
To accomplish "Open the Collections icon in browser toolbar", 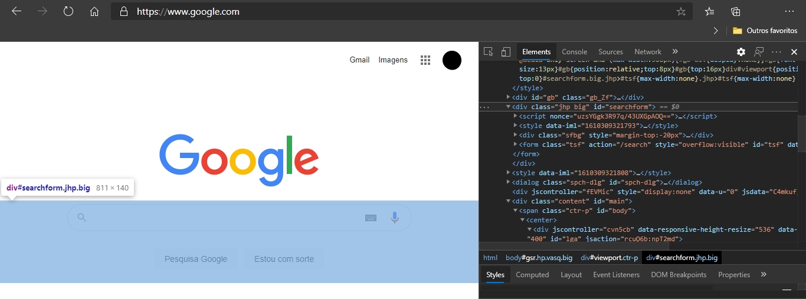I will pyautogui.click(x=736, y=11).
